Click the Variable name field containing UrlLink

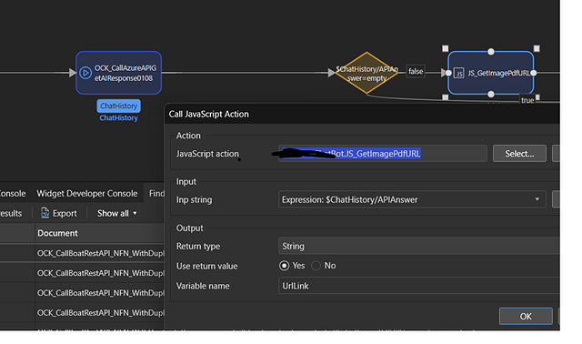[418, 286]
